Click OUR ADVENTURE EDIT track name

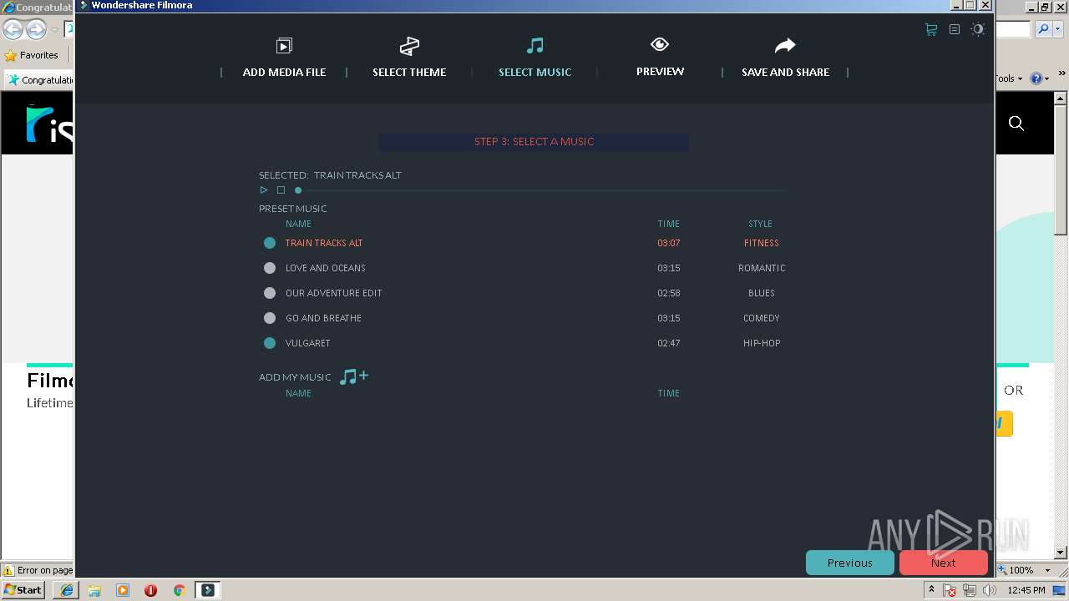pyautogui.click(x=333, y=293)
